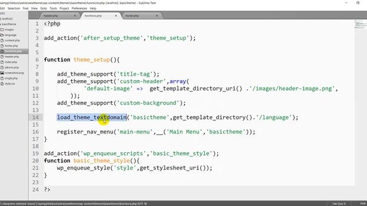Click the header.php file icon in sidebar
The height and width of the screenshot is (206, 367).
pos(2,57)
